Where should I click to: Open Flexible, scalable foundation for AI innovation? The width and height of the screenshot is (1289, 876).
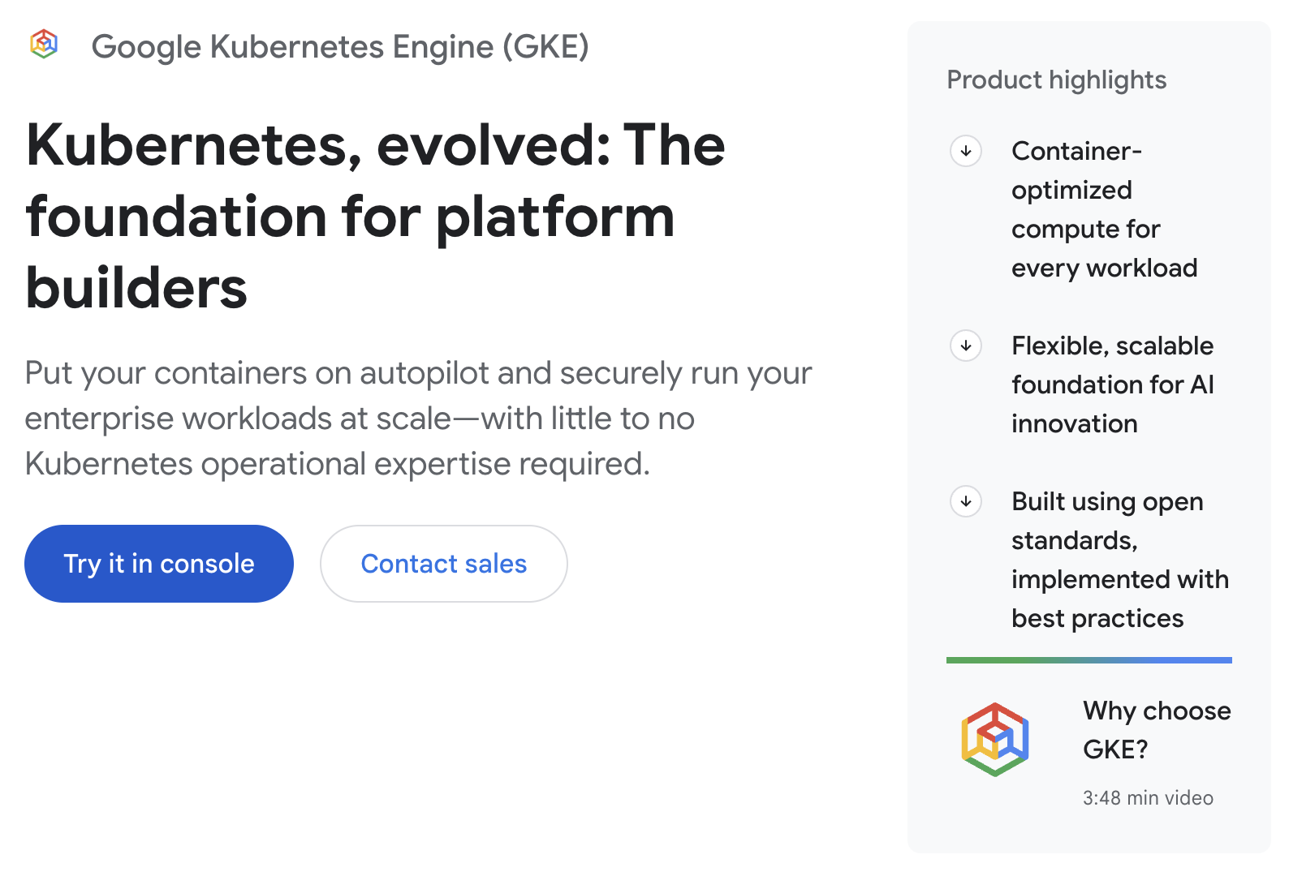pos(1112,384)
